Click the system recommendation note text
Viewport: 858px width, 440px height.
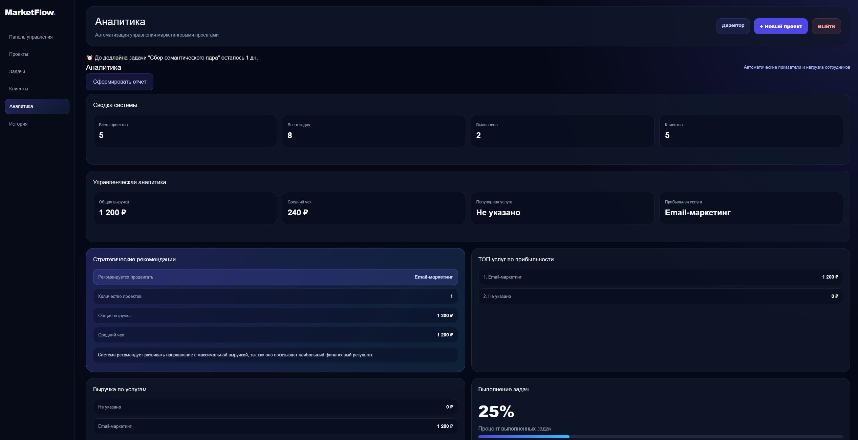pyautogui.click(x=235, y=355)
